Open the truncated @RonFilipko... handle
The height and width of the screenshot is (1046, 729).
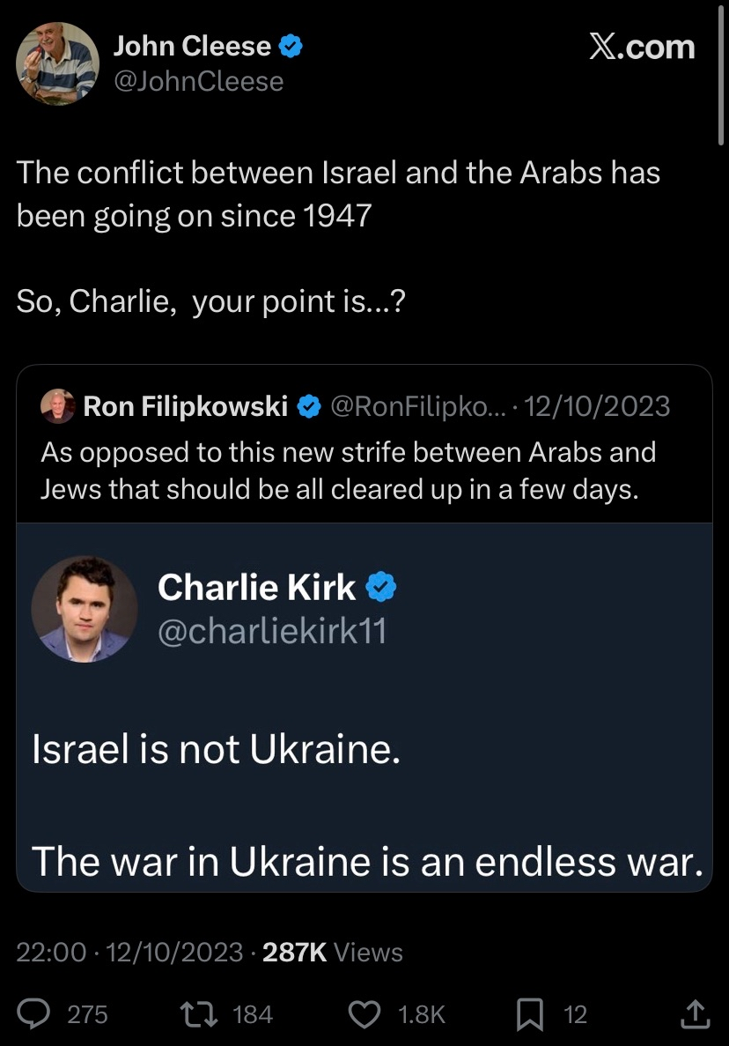click(418, 406)
